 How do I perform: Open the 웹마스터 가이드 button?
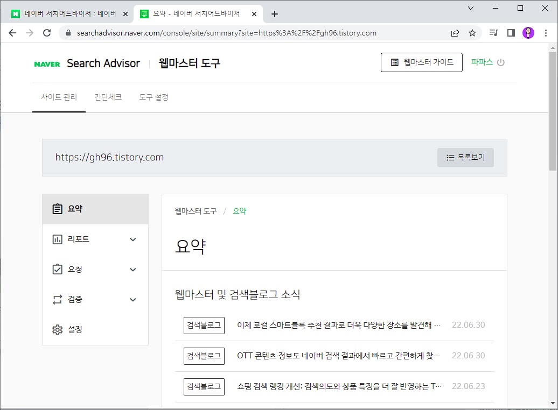[x=422, y=62]
